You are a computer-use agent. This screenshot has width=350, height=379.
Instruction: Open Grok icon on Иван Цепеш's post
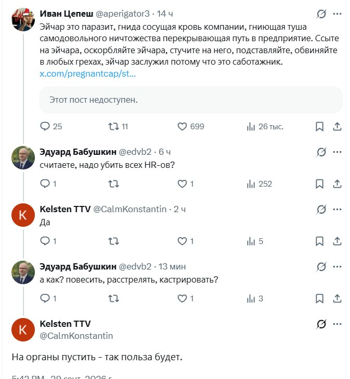pos(321,14)
